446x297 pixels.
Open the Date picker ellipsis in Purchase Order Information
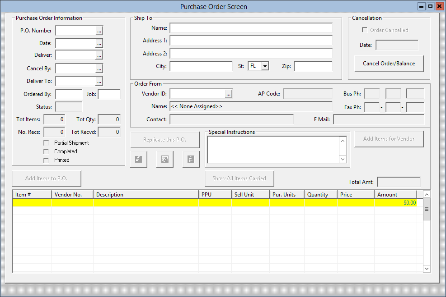point(99,43)
